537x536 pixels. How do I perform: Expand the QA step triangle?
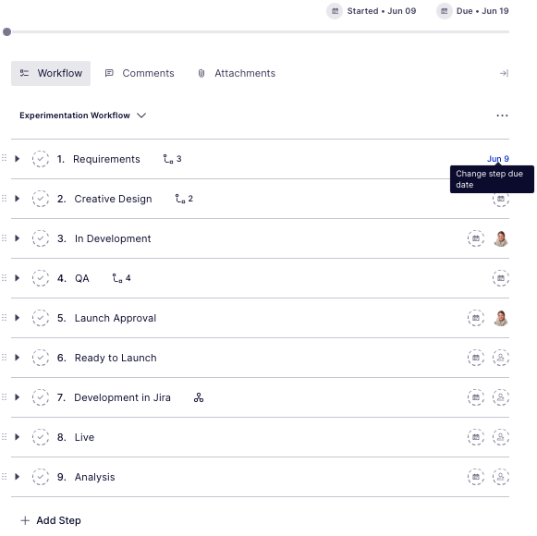(x=18, y=278)
